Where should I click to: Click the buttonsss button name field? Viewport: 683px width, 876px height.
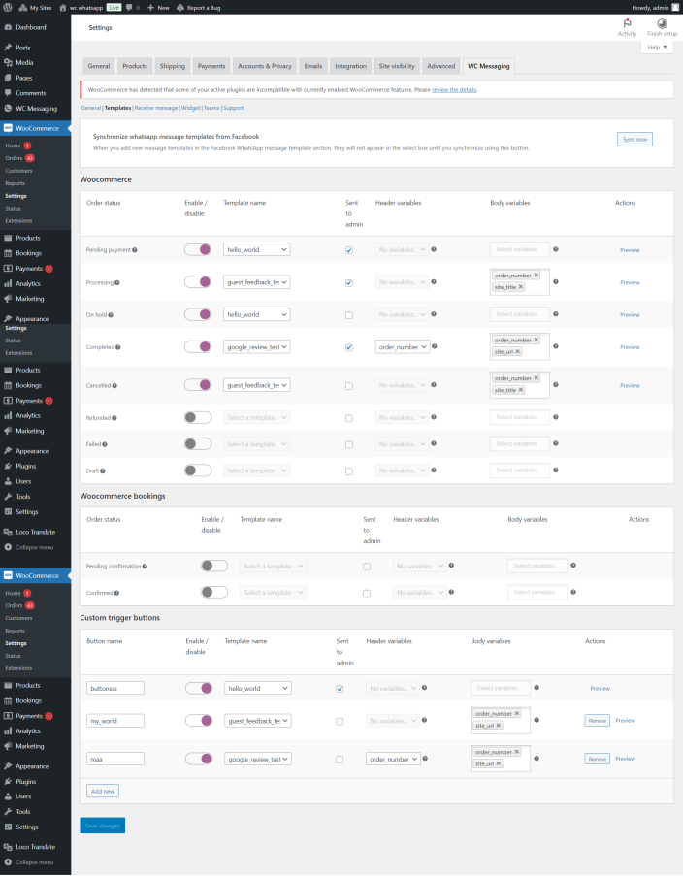pos(114,688)
